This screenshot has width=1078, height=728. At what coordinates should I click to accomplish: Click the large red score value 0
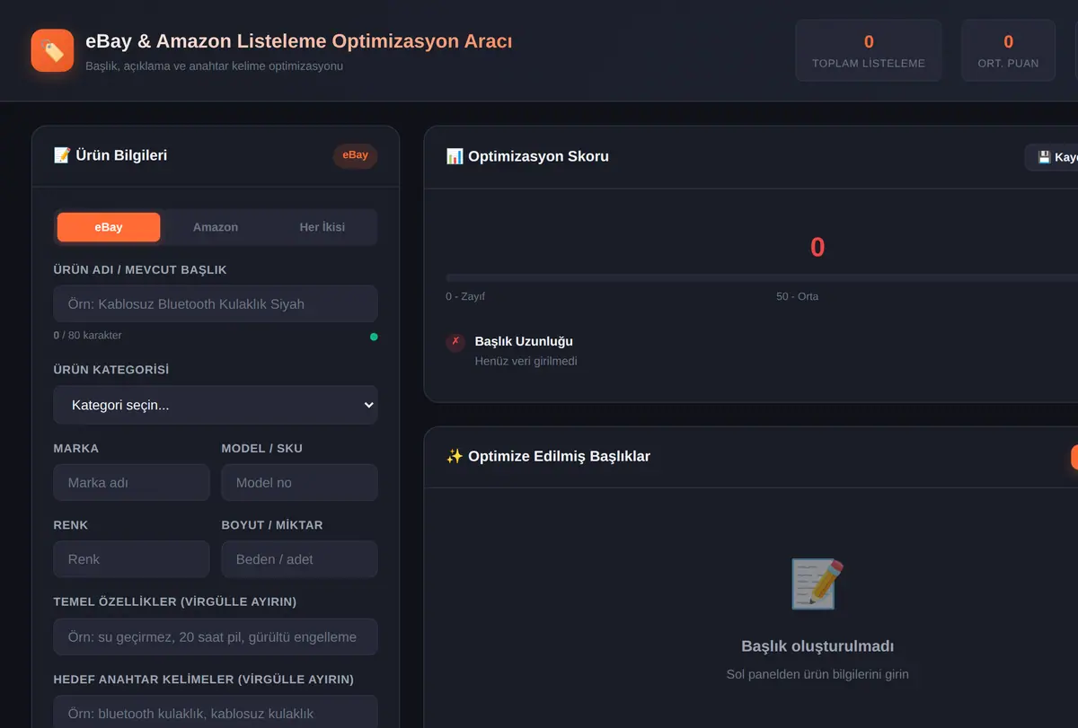point(817,247)
